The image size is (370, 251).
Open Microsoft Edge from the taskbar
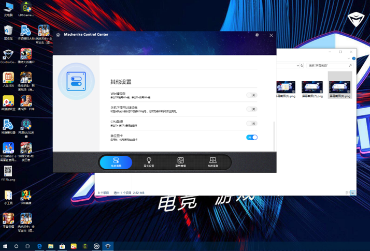point(39,246)
